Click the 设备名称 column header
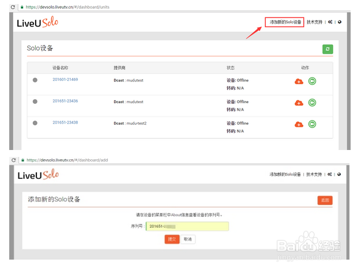 point(60,67)
